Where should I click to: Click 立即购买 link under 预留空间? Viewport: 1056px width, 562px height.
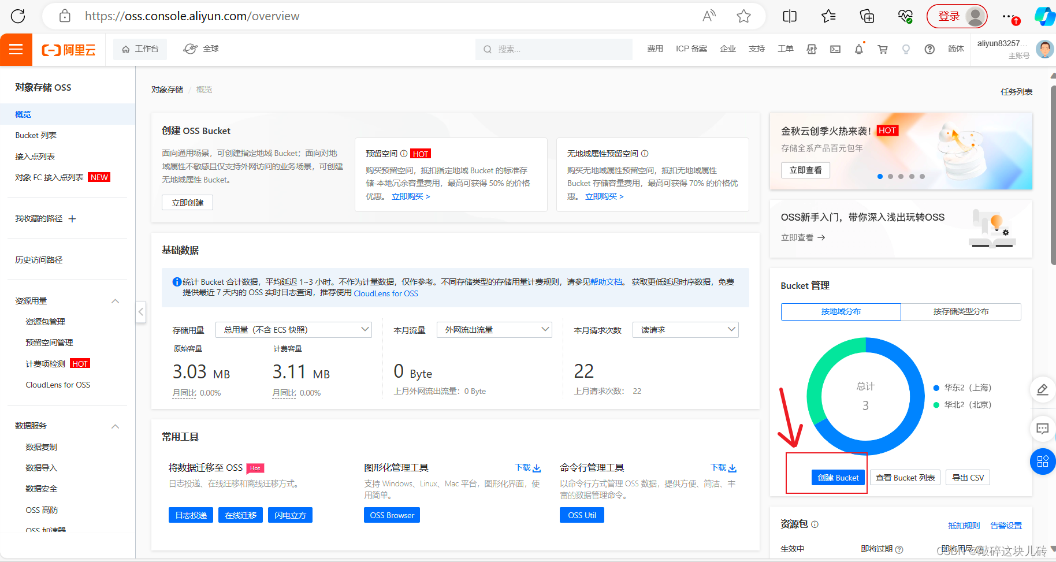pyautogui.click(x=411, y=196)
